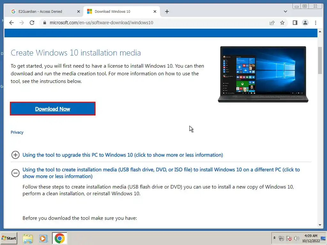Screen dimensions: 327x245
Task: Open the browser side panel
Action: [295, 23]
